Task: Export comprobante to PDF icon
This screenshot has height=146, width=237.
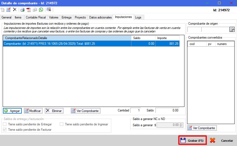Action: 29,10
